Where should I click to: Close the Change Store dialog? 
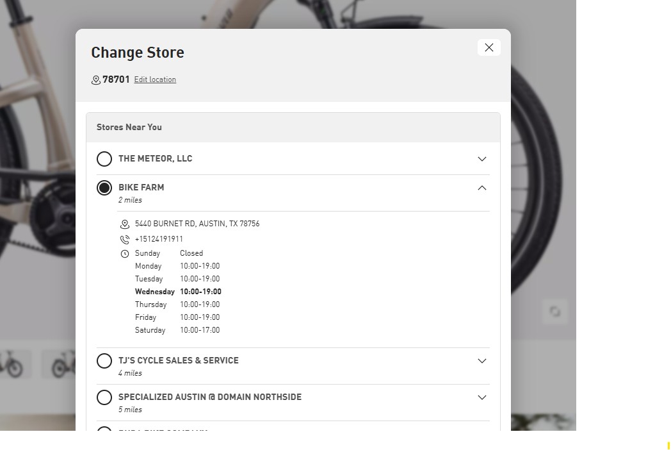[489, 47]
